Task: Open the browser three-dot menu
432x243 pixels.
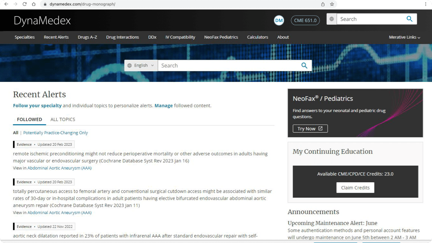Action: [x=426, y=4]
